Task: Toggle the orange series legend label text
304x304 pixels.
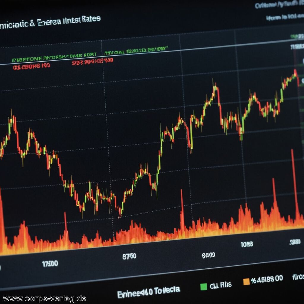Action: pos(267,279)
